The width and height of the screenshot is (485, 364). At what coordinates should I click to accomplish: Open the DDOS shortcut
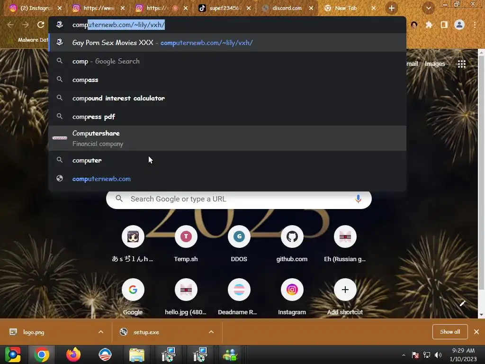(x=239, y=244)
